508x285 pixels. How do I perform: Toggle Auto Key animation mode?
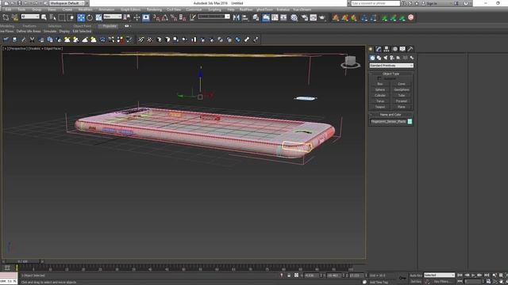point(416,275)
